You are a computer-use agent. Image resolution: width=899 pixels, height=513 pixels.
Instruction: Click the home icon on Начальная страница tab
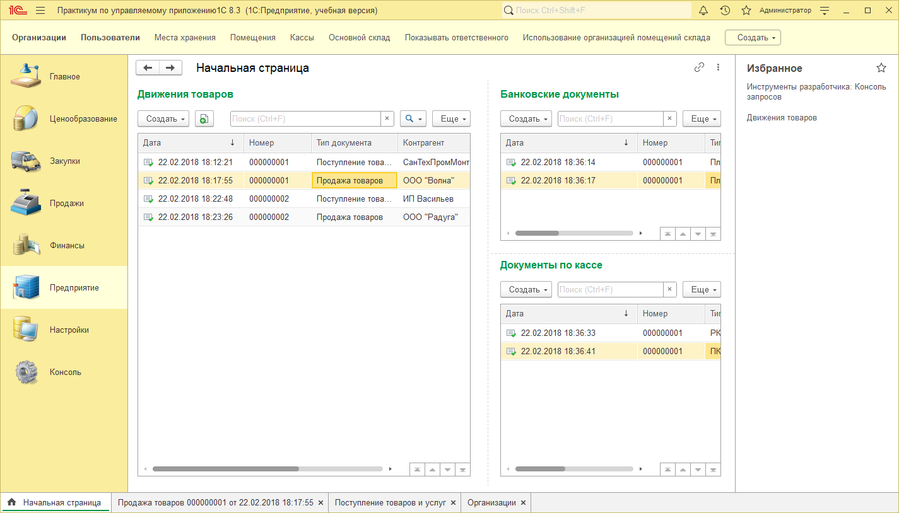11,502
